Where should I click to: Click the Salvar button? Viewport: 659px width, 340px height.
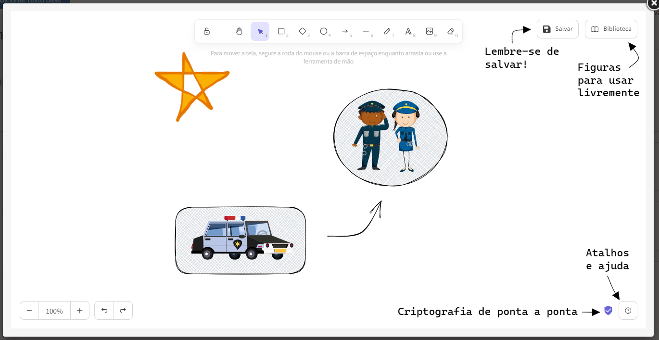pos(558,29)
